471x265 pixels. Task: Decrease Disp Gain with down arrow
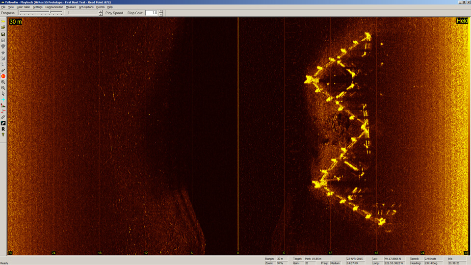coord(161,14)
